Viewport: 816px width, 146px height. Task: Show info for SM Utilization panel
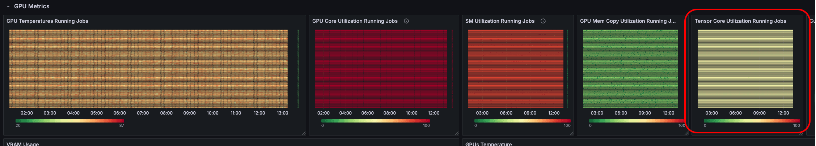(543, 21)
